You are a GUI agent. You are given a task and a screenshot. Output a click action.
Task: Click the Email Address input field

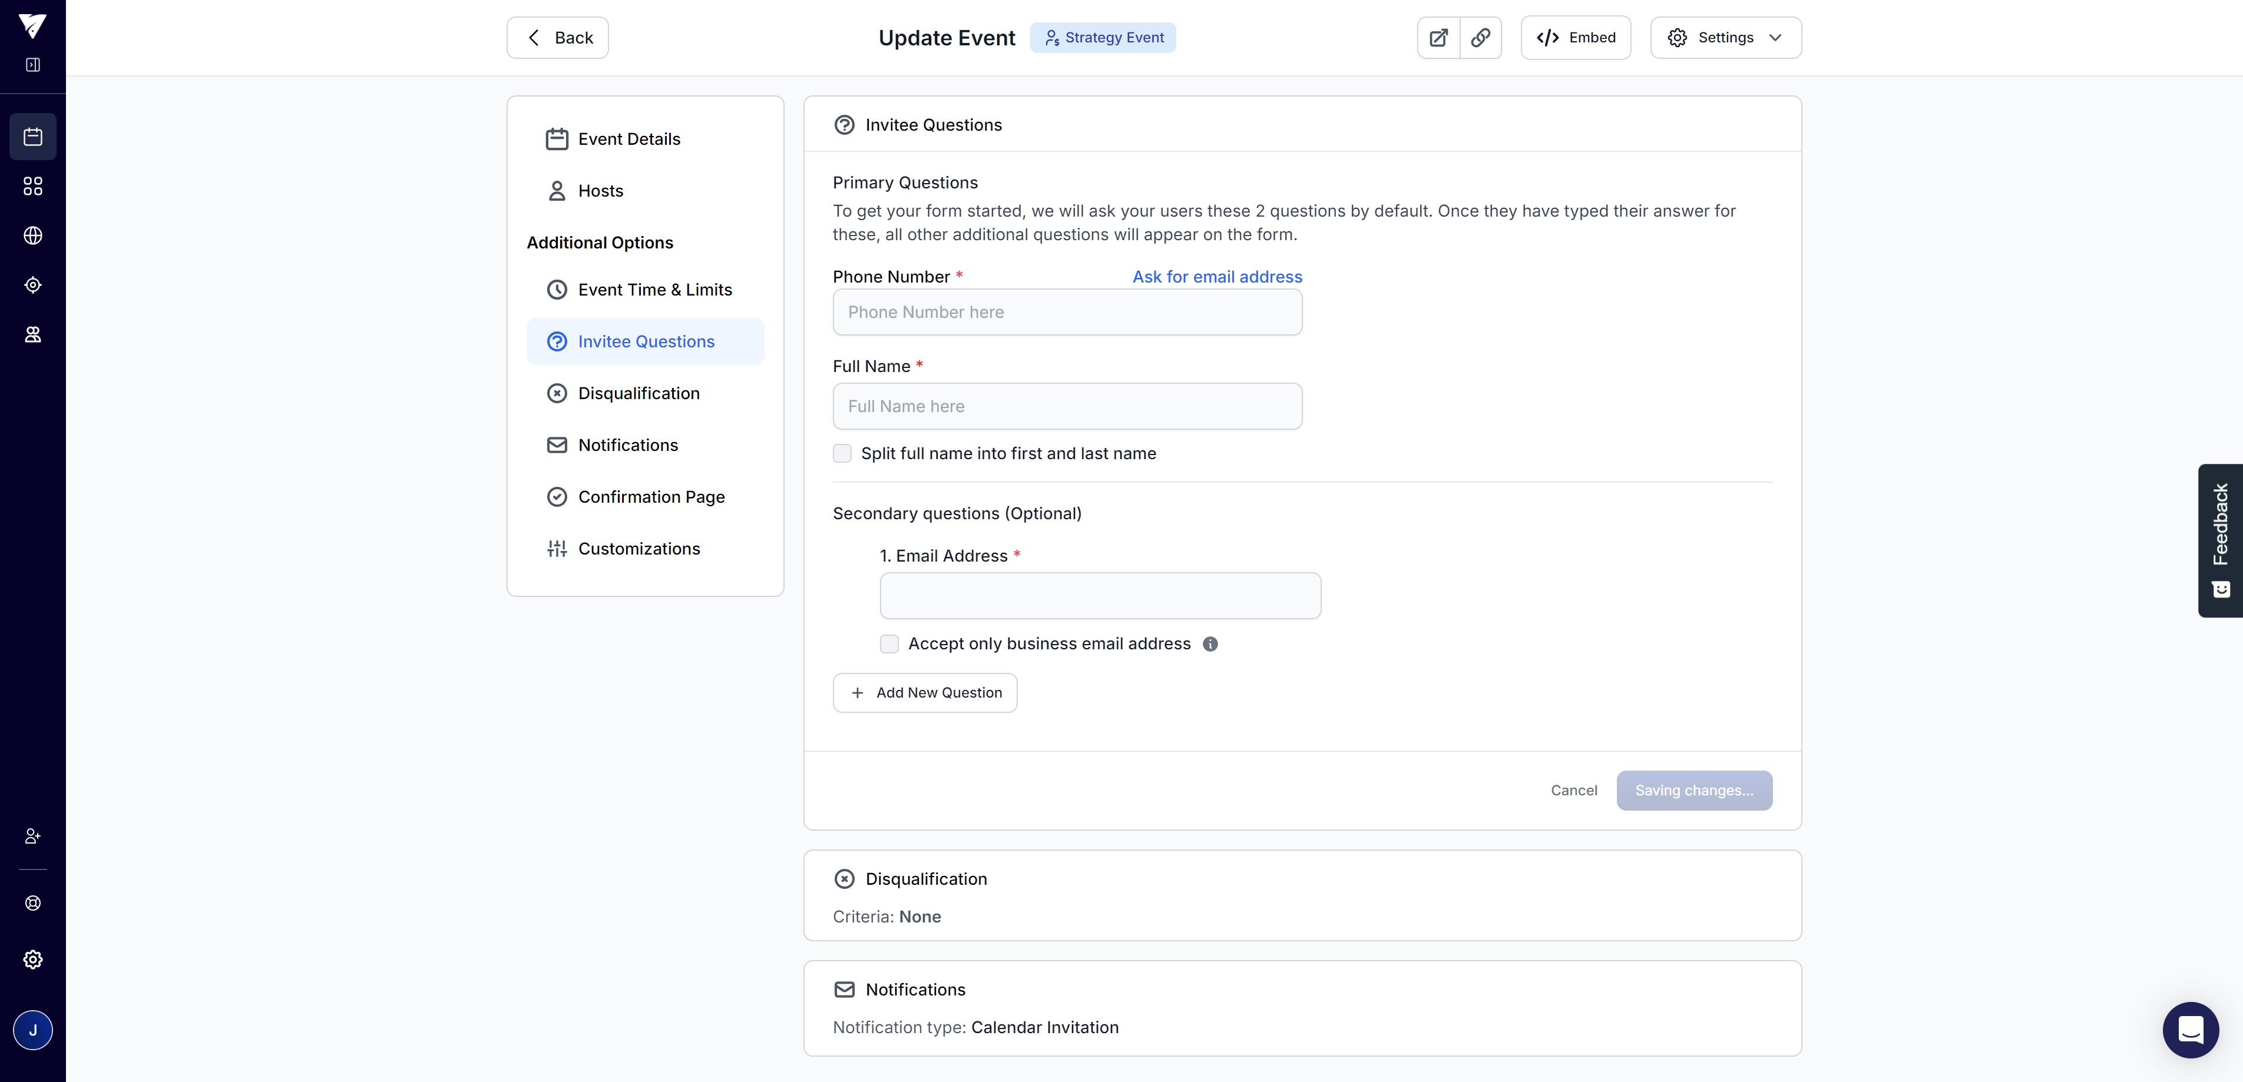[x=1100, y=596]
